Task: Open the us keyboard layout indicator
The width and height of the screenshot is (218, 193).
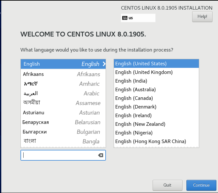Action: [x=138, y=18]
